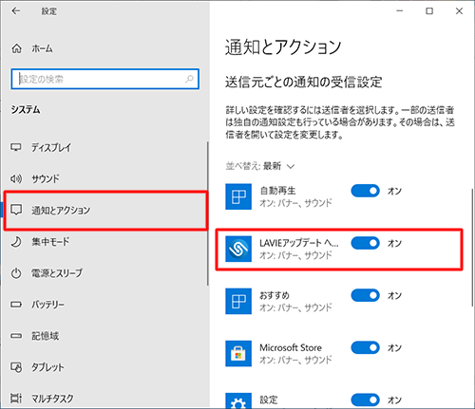Open おすすめ notification details

point(295,301)
